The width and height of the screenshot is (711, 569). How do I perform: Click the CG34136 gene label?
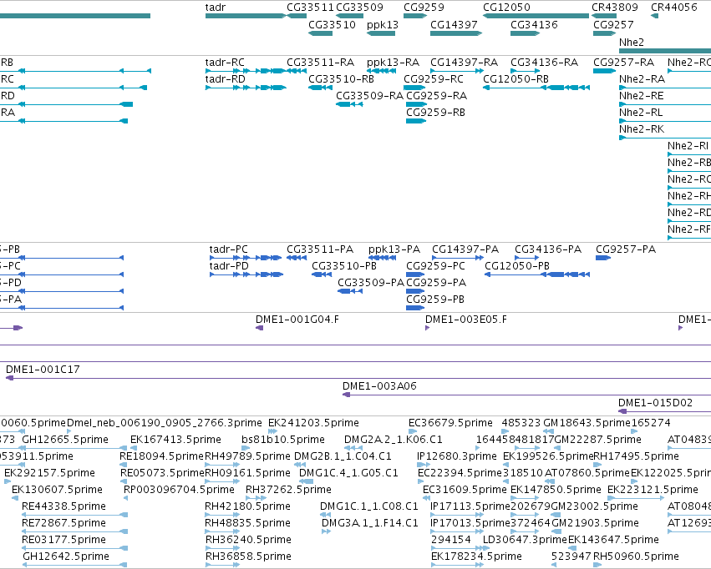(x=534, y=25)
